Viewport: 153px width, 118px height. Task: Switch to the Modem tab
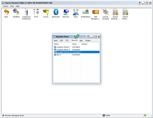coord(88,40)
